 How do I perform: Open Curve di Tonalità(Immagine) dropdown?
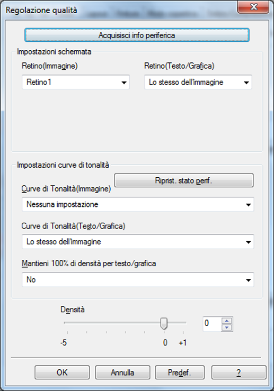[x=138, y=204]
